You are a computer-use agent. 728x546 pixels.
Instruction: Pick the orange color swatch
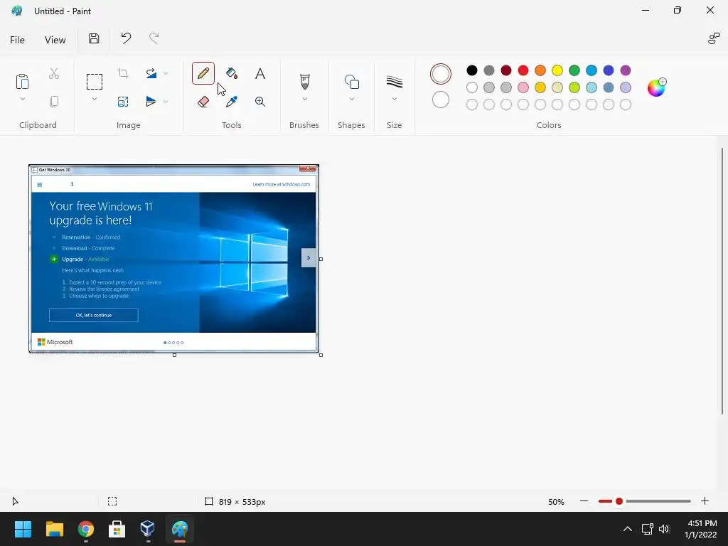pos(540,70)
